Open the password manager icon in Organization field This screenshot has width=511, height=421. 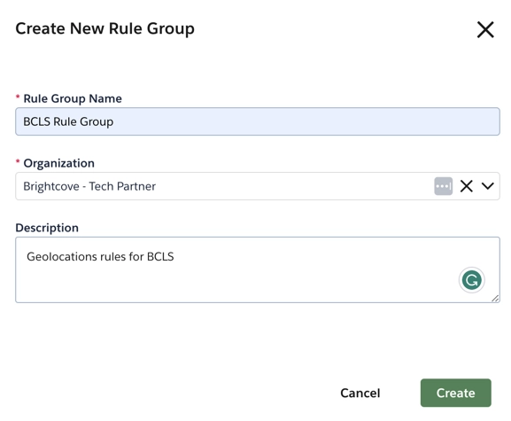point(443,186)
